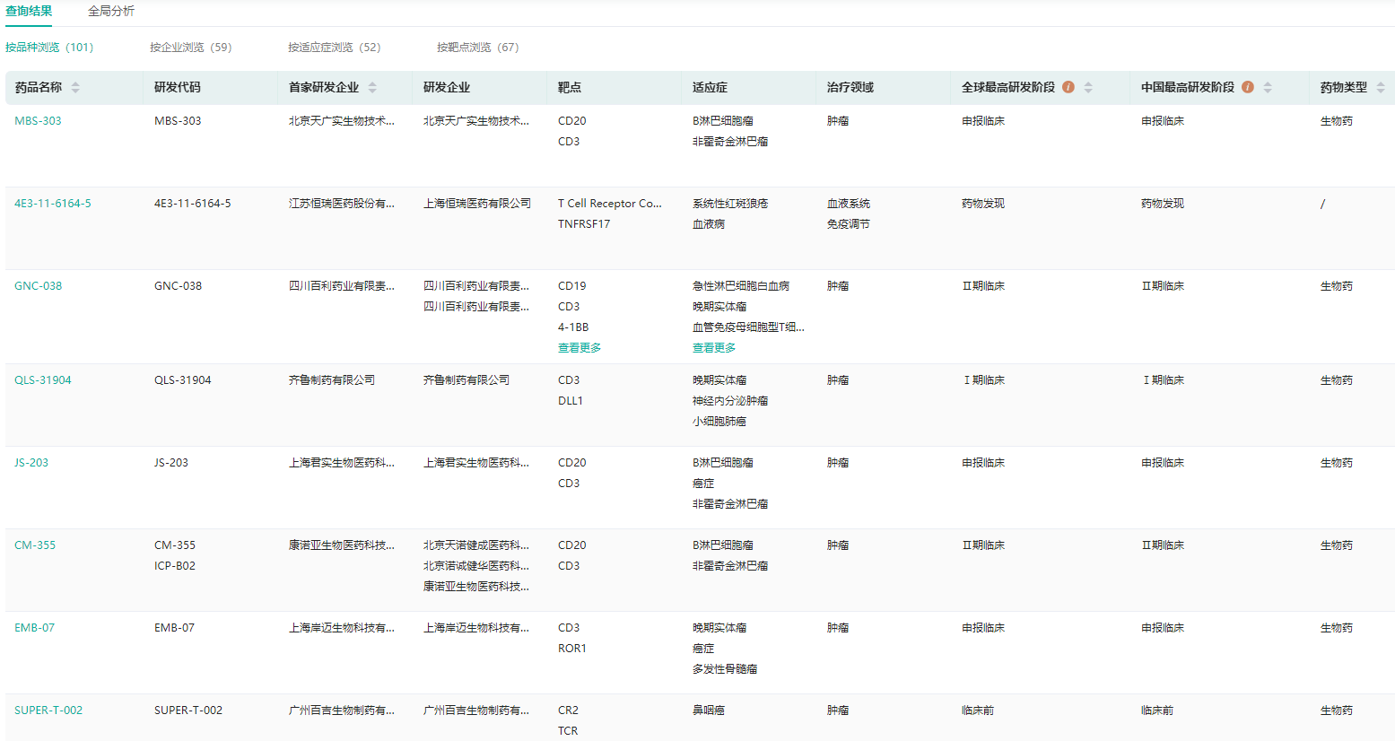Viewport: 1395px width, 741px height.
Task: Open SUPER-T-002 drug entry
Action: coord(48,710)
